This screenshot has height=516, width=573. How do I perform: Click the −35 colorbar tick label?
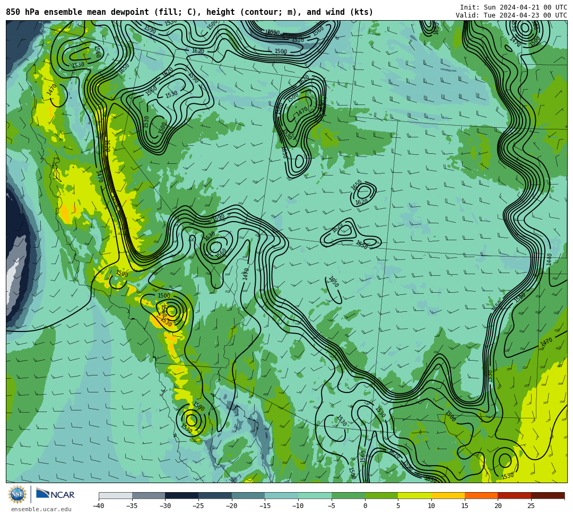point(132,506)
